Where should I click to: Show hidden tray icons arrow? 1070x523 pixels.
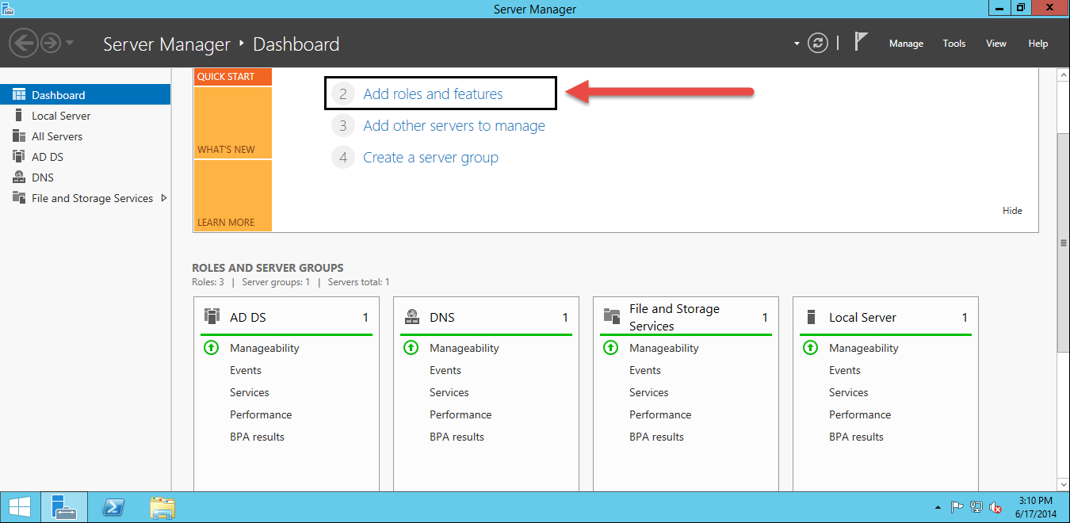(x=938, y=508)
